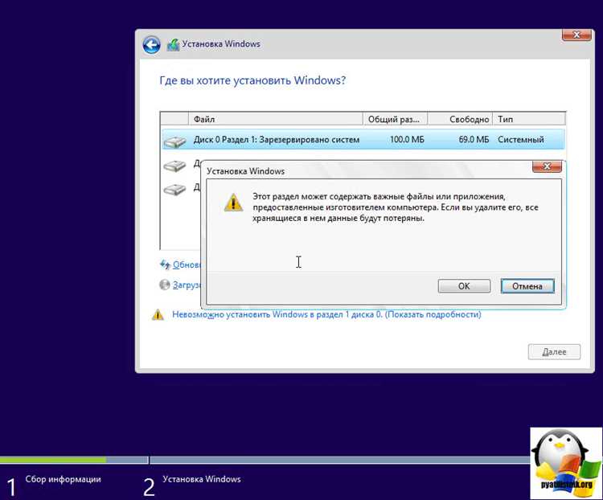
Task: Click the warning triangle icon in the dialog
Action: (233, 203)
